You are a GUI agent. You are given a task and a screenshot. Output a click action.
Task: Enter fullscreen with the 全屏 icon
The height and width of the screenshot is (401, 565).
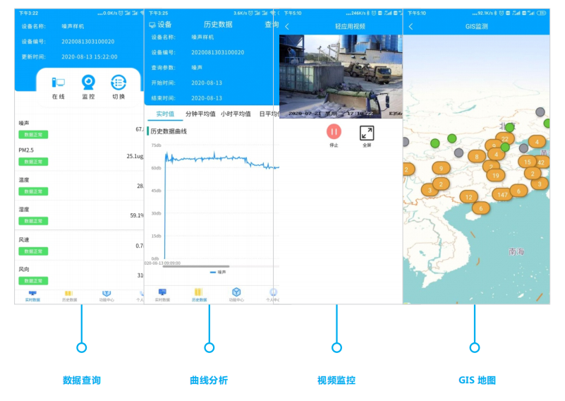click(x=367, y=133)
